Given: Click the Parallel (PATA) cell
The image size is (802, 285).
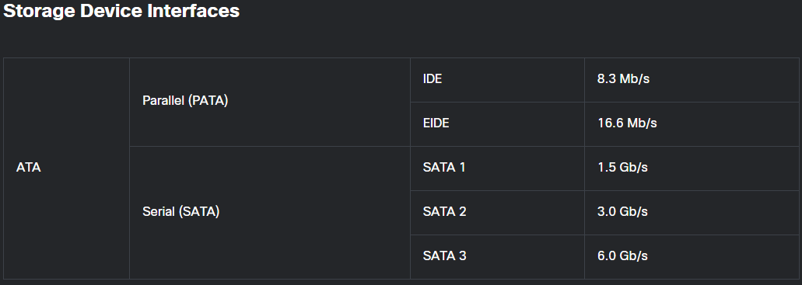Looking at the screenshot, I should (270, 103).
